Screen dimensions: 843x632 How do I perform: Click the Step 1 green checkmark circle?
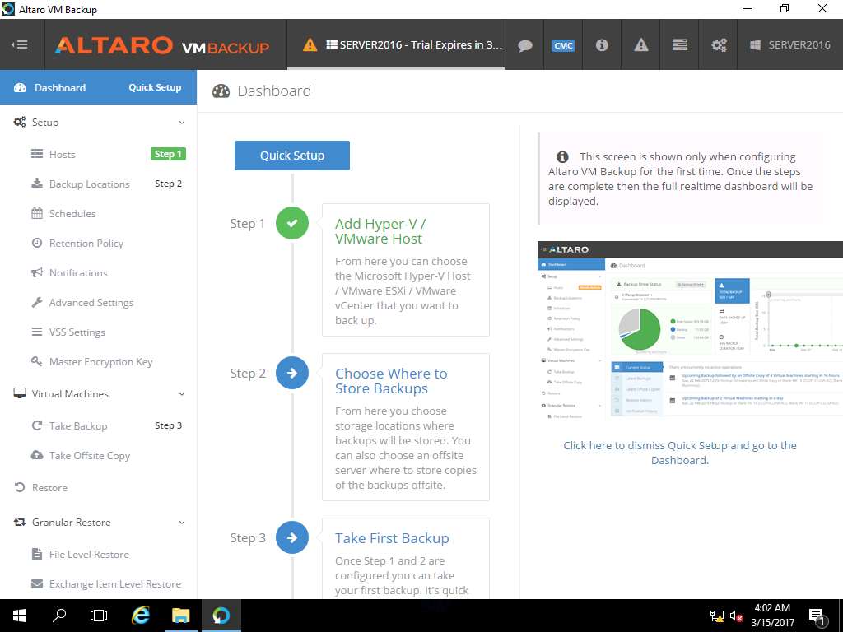pyautogui.click(x=292, y=223)
